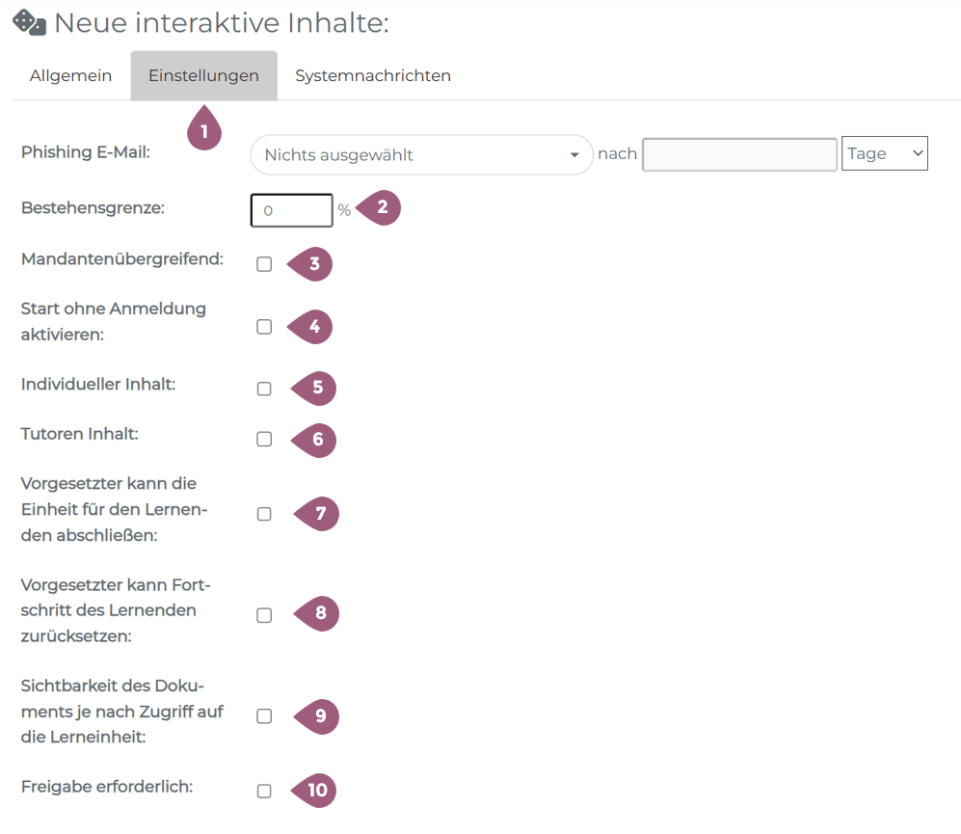Screen dimensions: 961x834
Task: Click the numbered marker 5 beside Individueller Inhalt
Action: 318,389
